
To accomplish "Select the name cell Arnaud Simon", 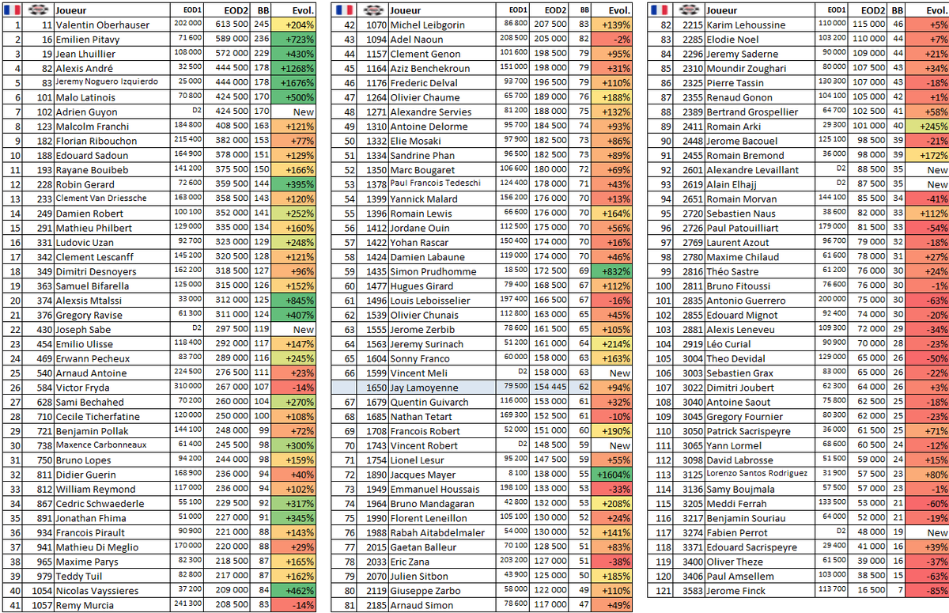I will 443,606.
